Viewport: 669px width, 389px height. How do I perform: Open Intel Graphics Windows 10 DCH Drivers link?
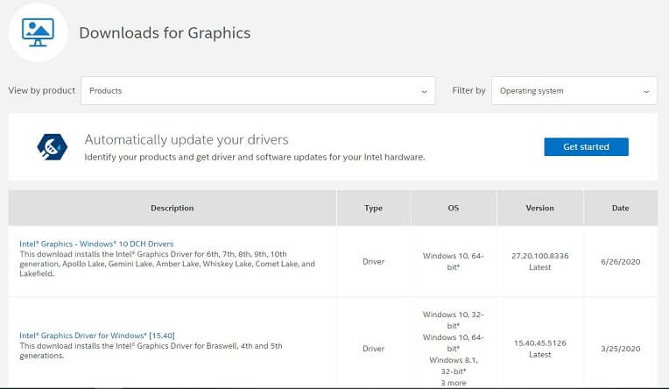[96, 244]
